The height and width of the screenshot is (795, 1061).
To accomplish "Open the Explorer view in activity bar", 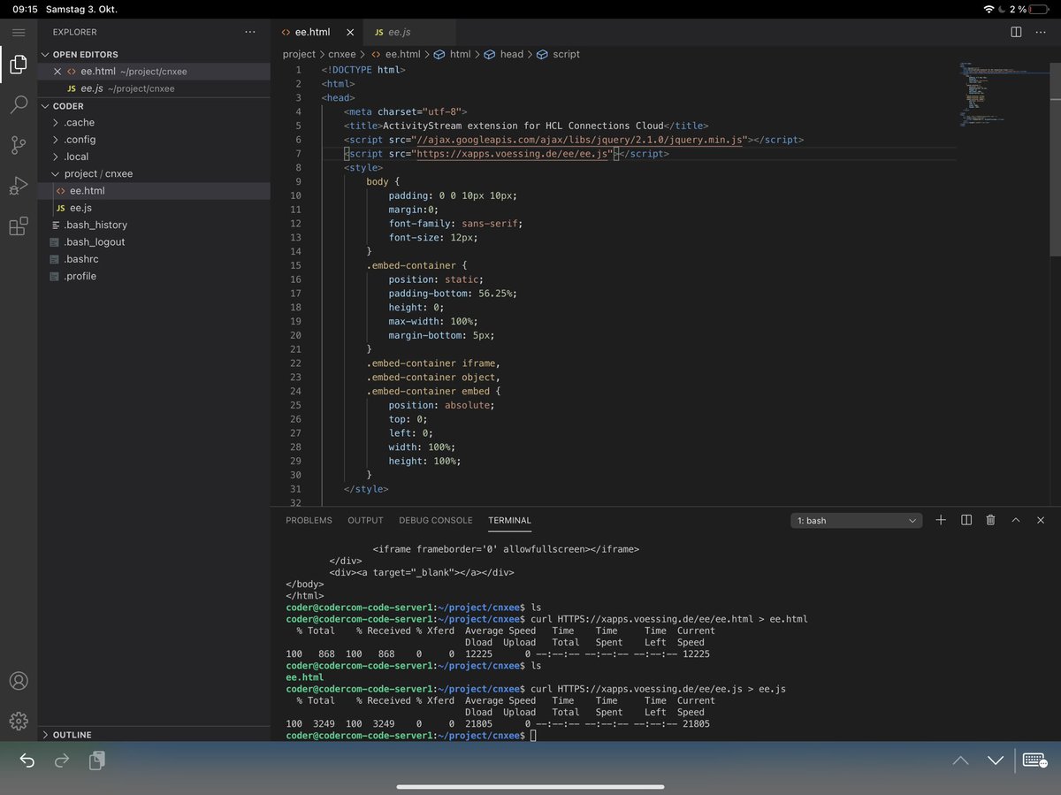I will [19, 65].
